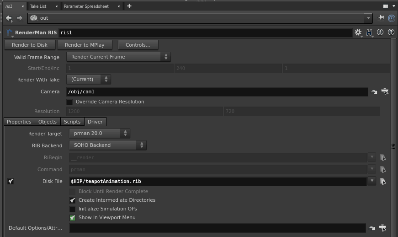Switch to the Take List tab
The width and height of the screenshot is (398, 237).
point(38,6)
